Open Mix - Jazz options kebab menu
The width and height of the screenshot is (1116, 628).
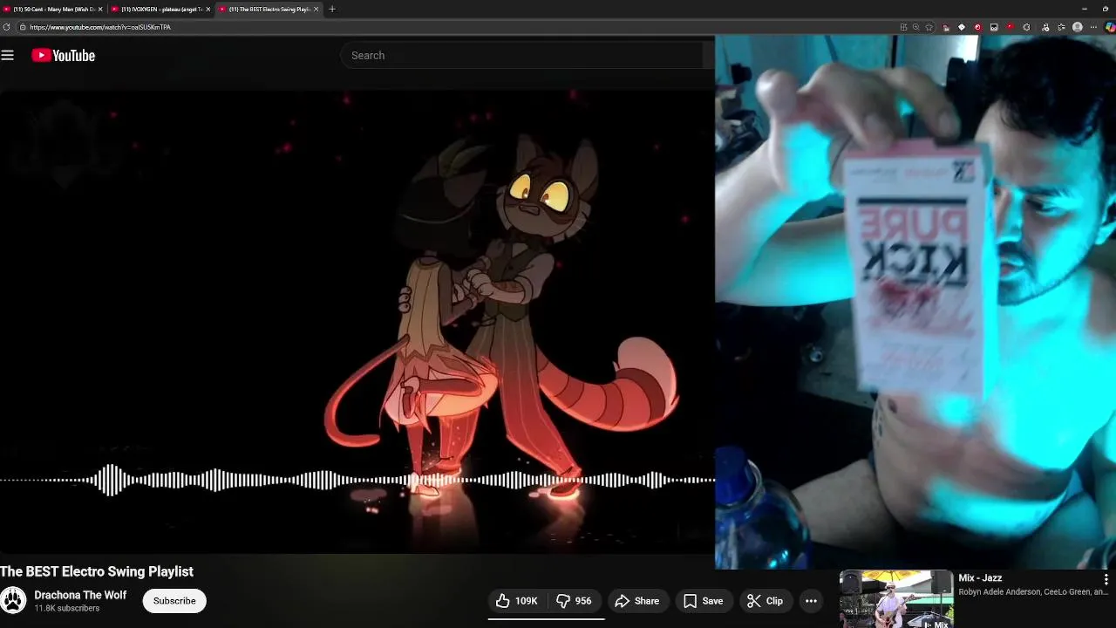(1106, 579)
